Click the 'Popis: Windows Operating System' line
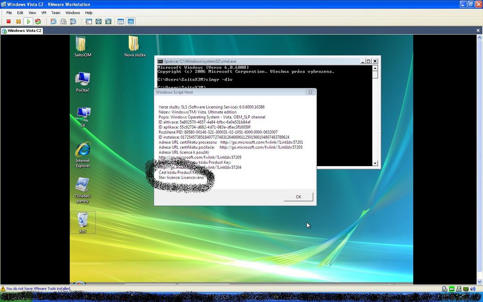483x302 pixels. coord(212,117)
